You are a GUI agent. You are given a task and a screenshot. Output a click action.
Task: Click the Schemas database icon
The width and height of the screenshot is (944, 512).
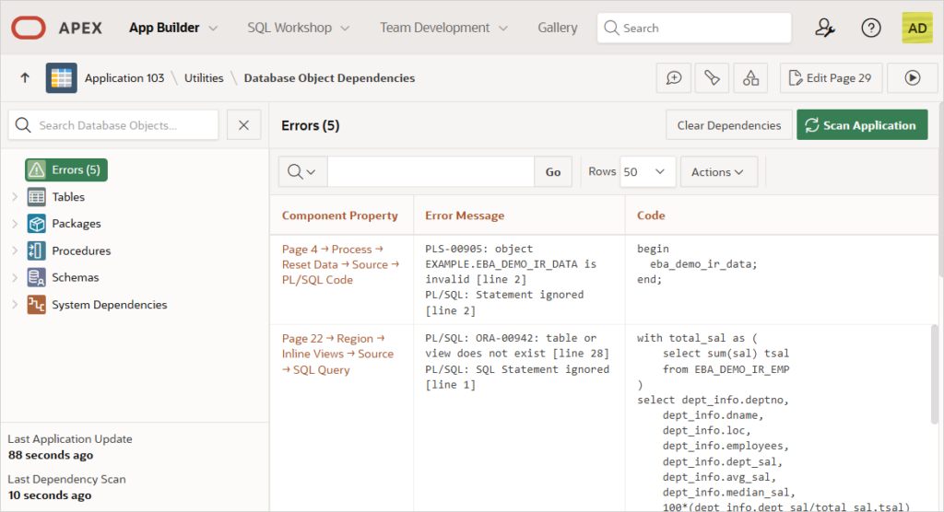pos(36,277)
